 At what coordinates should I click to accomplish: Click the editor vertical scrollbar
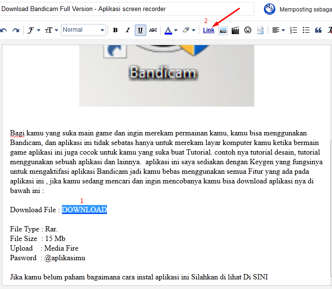(331, 209)
